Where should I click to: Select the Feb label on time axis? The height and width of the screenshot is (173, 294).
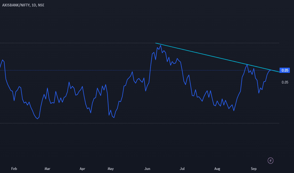[x=14, y=169]
